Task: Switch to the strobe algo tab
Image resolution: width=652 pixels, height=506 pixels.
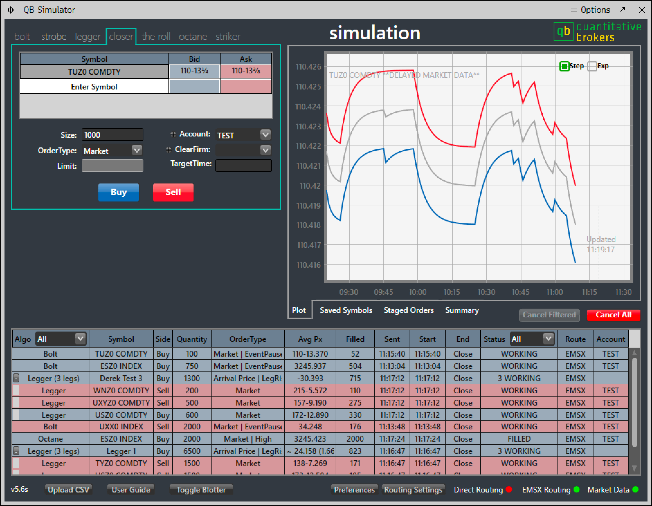Action: tap(54, 36)
